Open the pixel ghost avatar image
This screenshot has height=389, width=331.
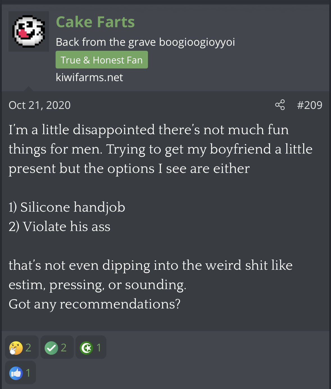pos(29,31)
